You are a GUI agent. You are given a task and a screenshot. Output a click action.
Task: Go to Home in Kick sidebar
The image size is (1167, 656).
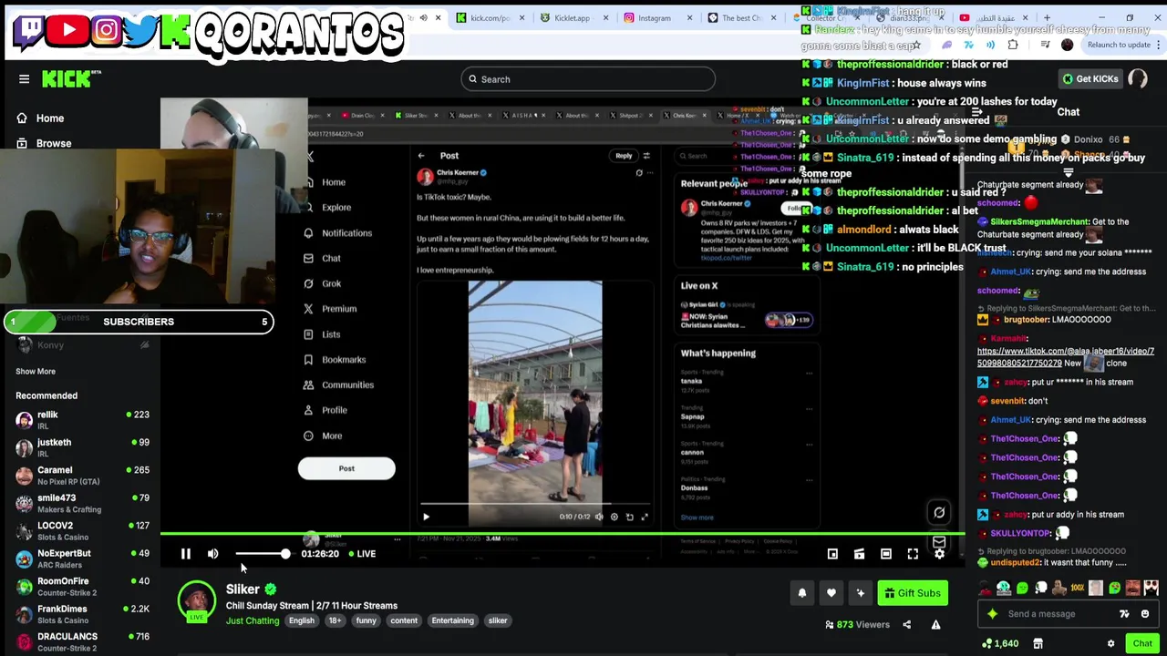point(41,118)
